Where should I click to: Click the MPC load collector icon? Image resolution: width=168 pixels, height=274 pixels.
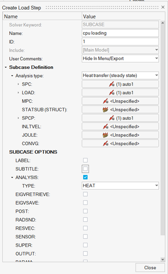pos(106,101)
